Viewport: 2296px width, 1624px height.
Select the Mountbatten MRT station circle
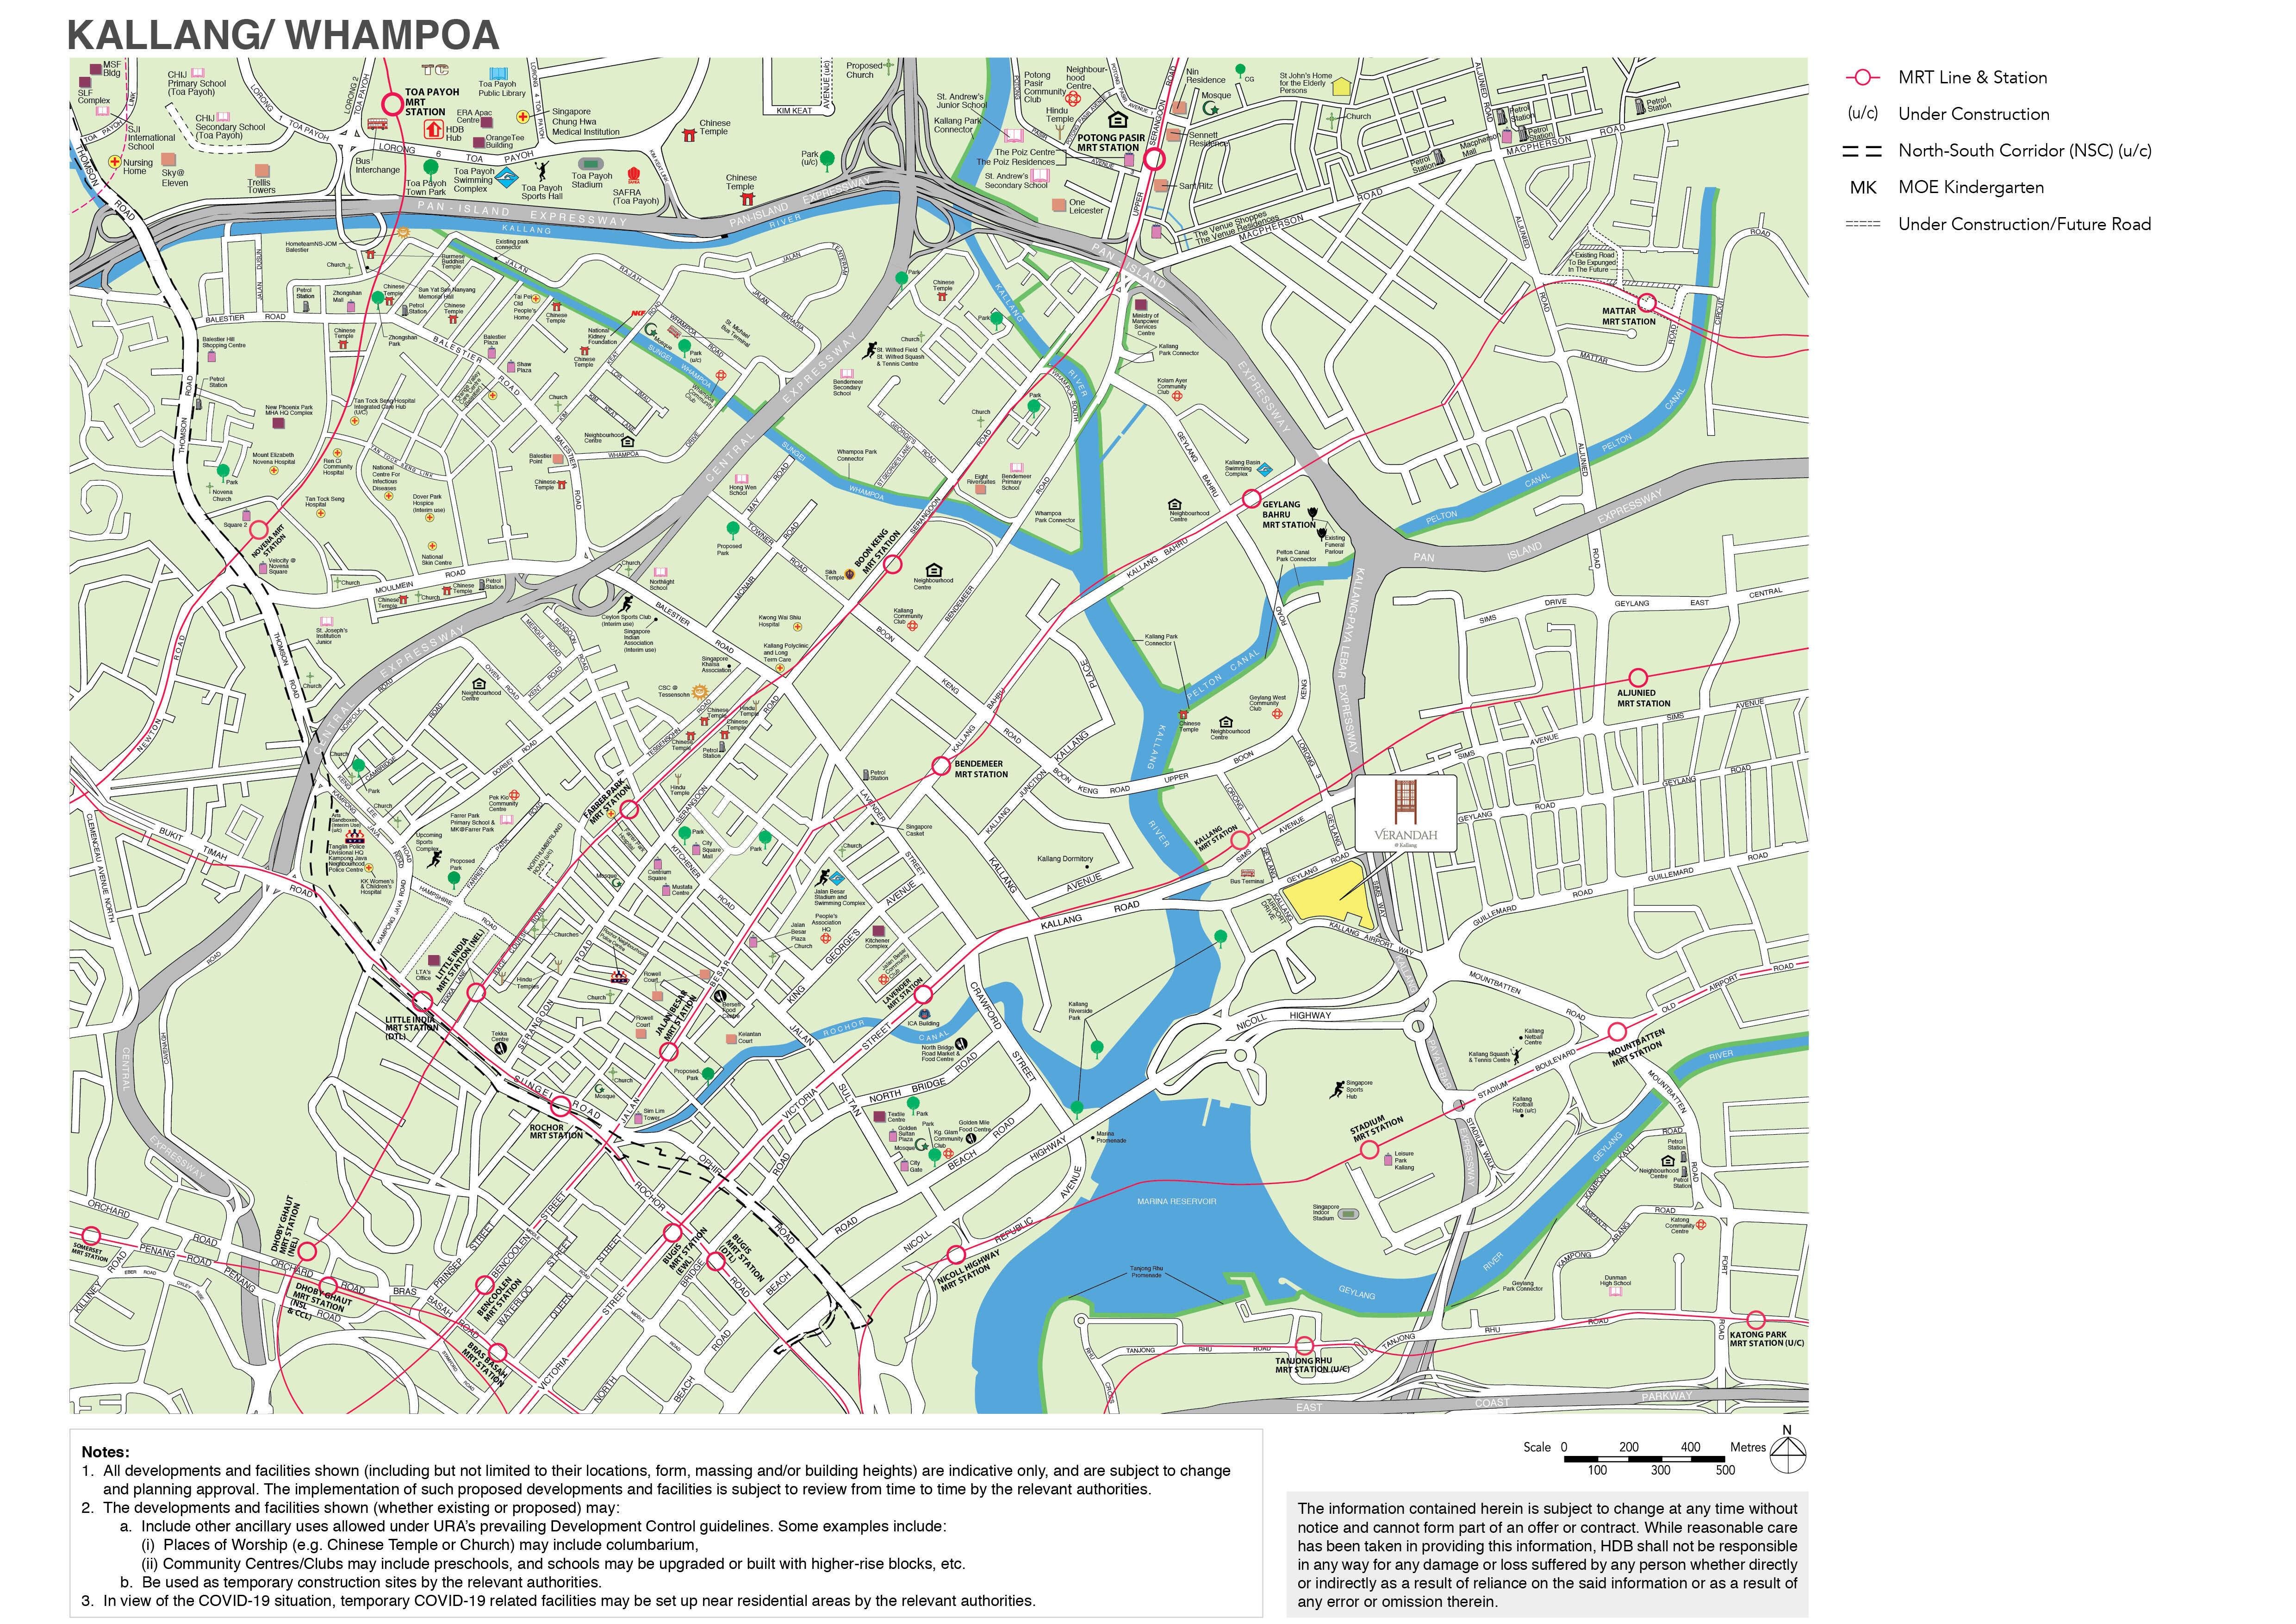[x=1617, y=1031]
